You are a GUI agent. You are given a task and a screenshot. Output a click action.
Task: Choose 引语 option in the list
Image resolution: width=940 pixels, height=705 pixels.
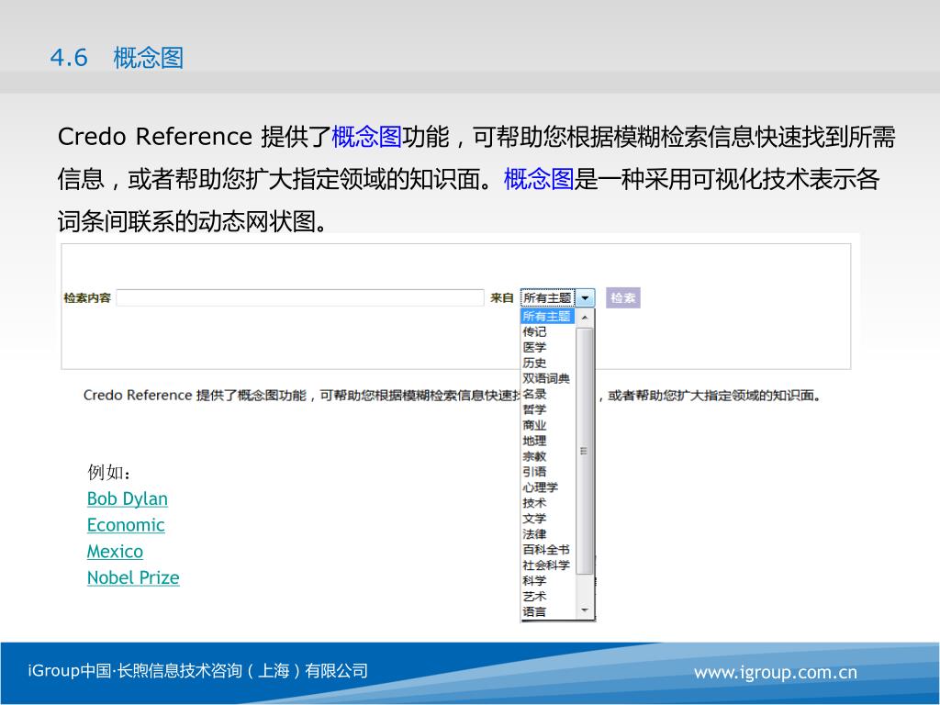534,472
